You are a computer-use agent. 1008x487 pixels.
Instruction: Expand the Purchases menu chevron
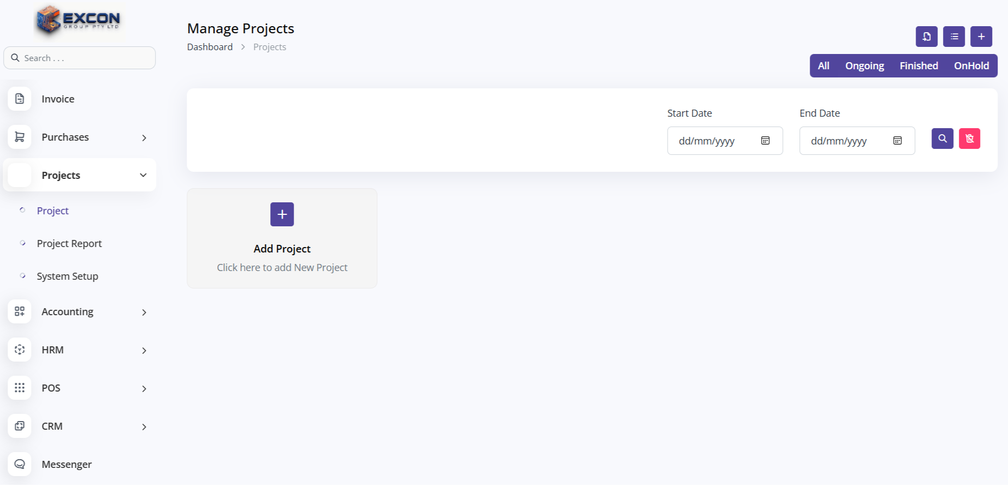pyautogui.click(x=144, y=138)
